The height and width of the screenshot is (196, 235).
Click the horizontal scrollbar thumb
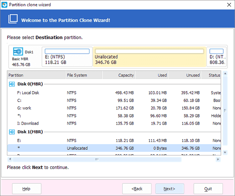click(97, 159)
